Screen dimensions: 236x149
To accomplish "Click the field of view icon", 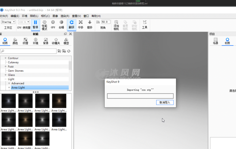I will 98,22.
